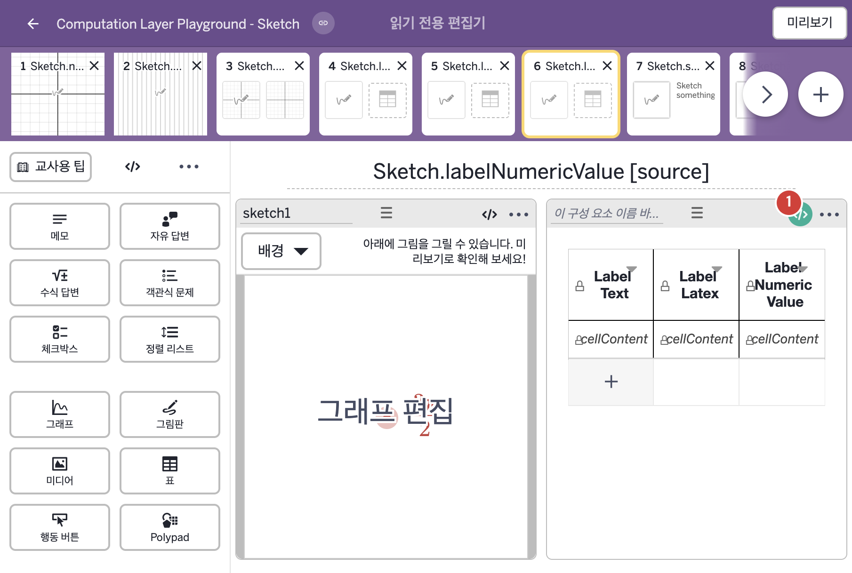Insert a Polypad component

coord(170,527)
